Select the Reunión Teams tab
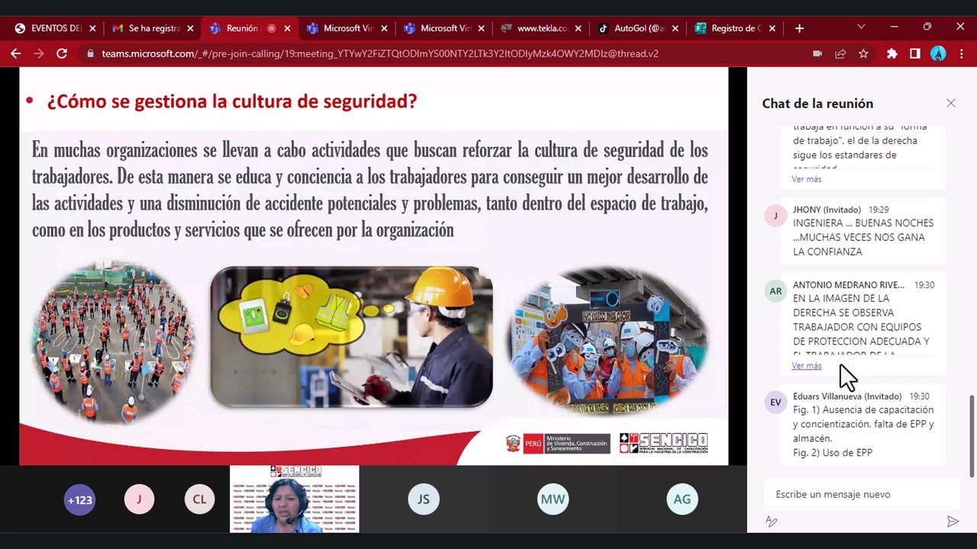Screen dimensions: 977x549 tap(248, 28)
